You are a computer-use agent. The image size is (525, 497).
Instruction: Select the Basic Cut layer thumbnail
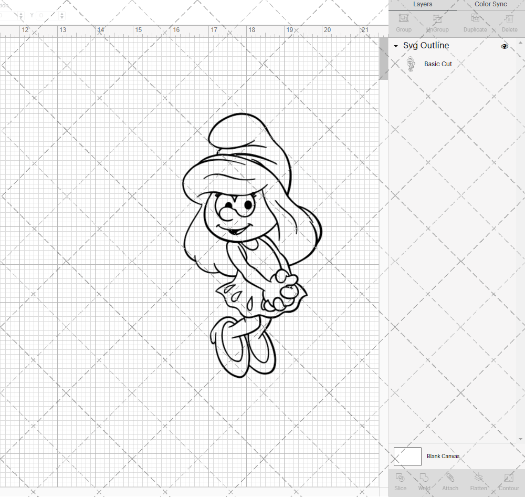pyautogui.click(x=411, y=64)
